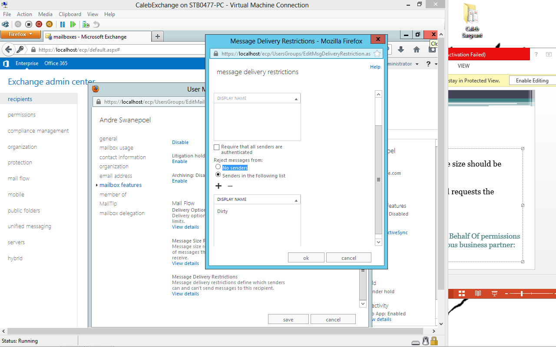
Task: Click the mouse icon in VM status bar
Action: 426,341
